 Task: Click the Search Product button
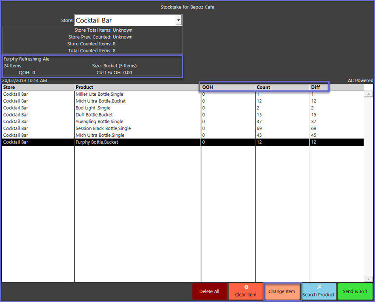coord(319,291)
